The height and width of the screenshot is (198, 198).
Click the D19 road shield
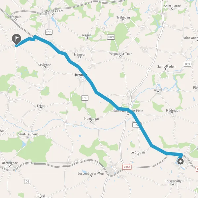pos(85,98)
